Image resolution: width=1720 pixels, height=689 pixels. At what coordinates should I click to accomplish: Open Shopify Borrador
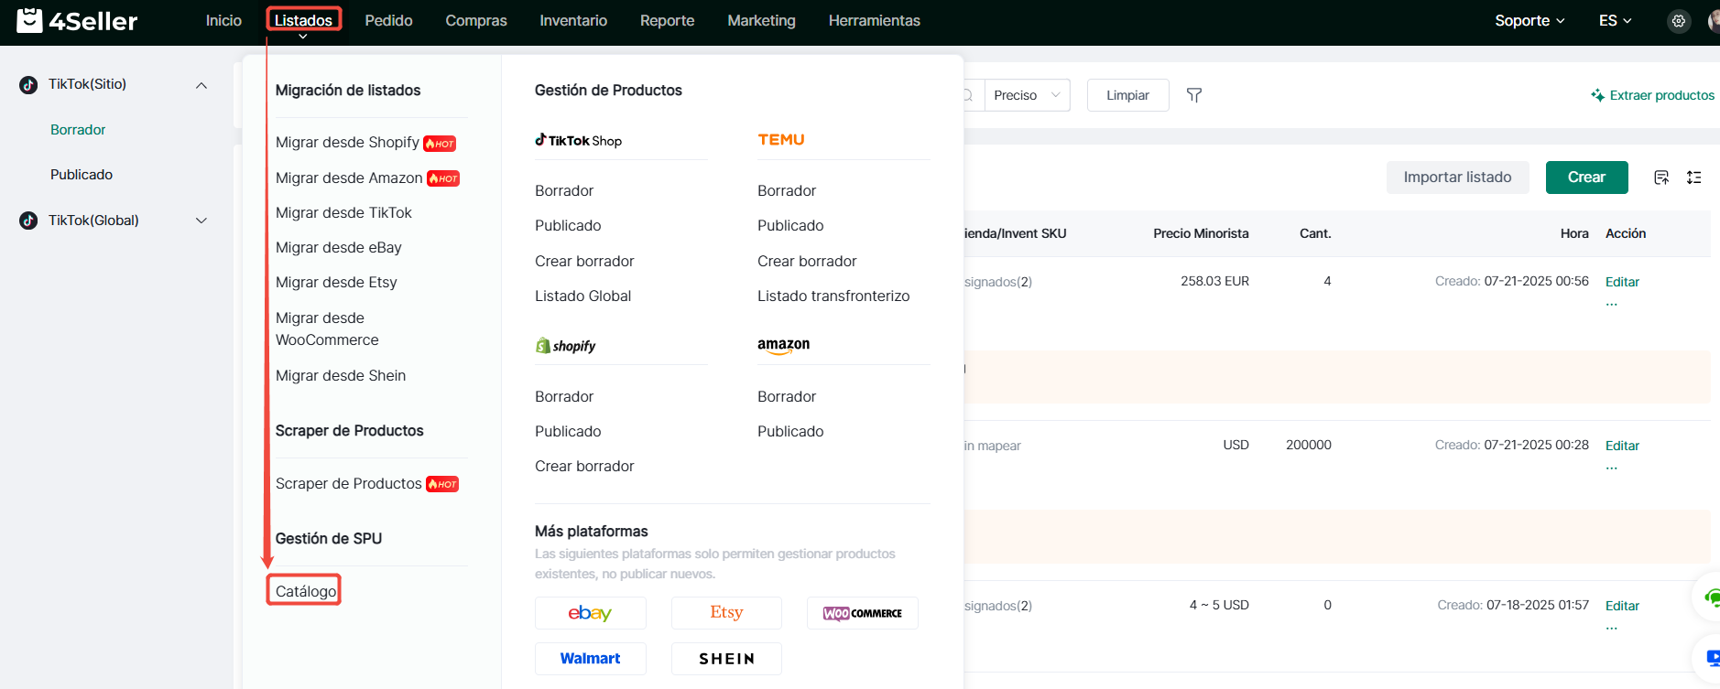coord(564,396)
